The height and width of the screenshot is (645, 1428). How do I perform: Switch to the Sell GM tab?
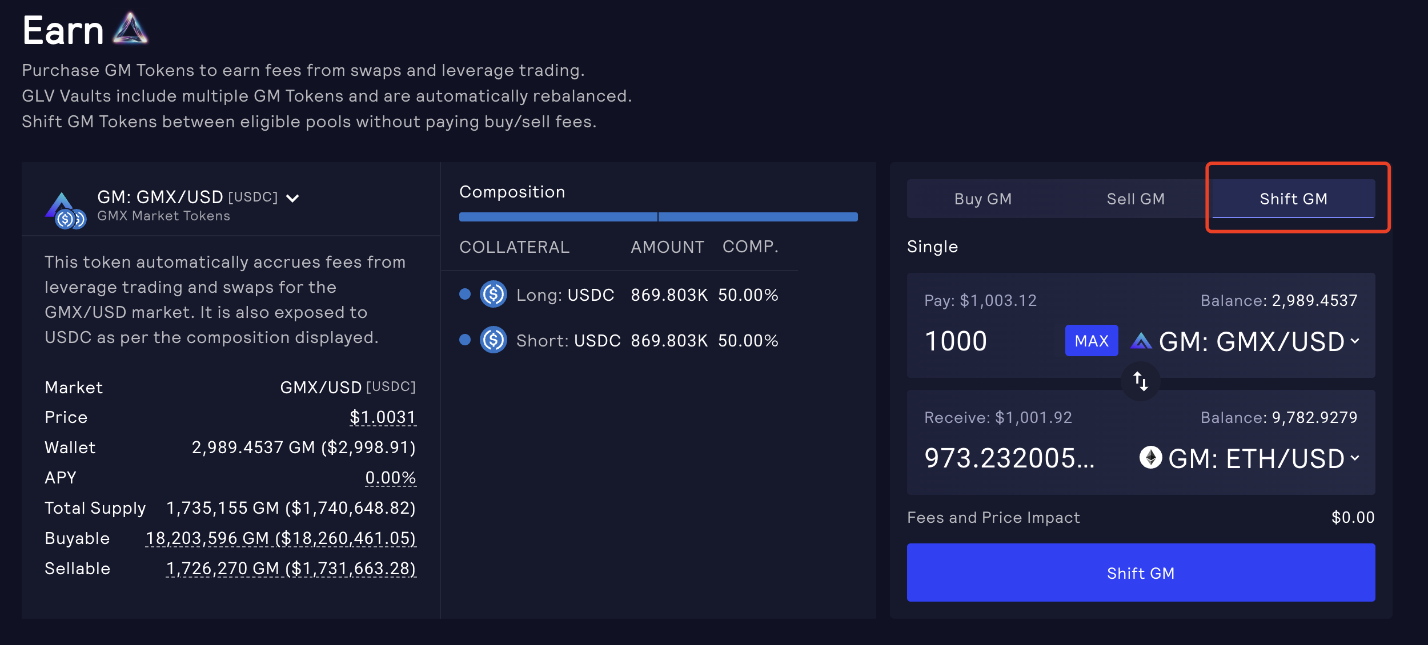[x=1135, y=199]
